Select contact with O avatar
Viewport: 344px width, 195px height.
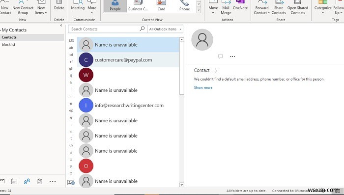(x=128, y=166)
